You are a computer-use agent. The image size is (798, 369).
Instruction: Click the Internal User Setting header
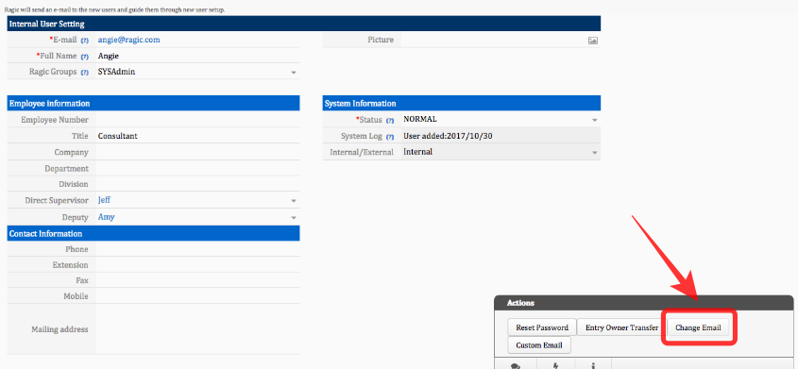click(304, 24)
